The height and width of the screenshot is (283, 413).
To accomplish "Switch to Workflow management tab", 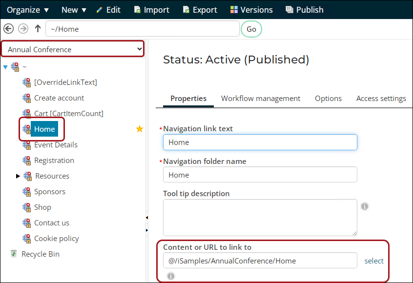I will click(261, 99).
